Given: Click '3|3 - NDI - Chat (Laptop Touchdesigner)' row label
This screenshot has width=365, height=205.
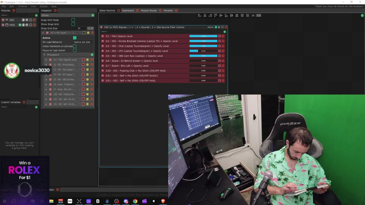Looking at the screenshot, I should pos(137,46).
